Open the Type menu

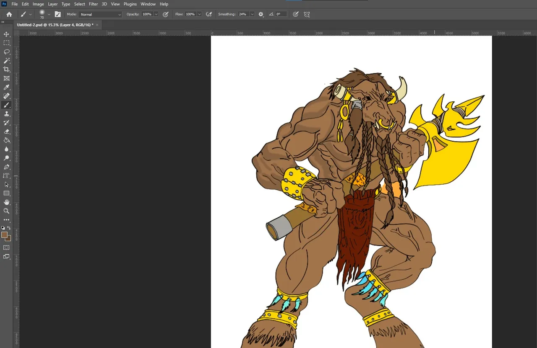(x=66, y=4)
